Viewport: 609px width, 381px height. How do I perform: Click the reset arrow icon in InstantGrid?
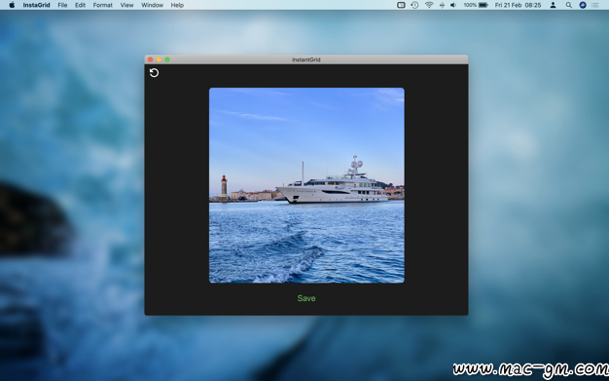click(154, 73)
